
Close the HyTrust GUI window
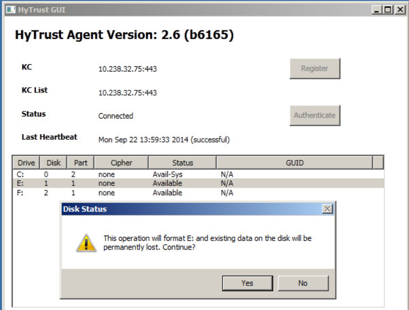[x=400, y=10]
